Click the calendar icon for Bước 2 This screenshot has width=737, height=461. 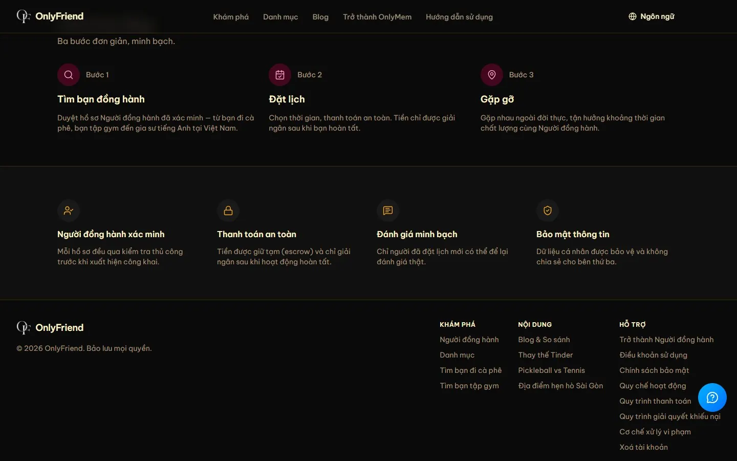(280, 75)
